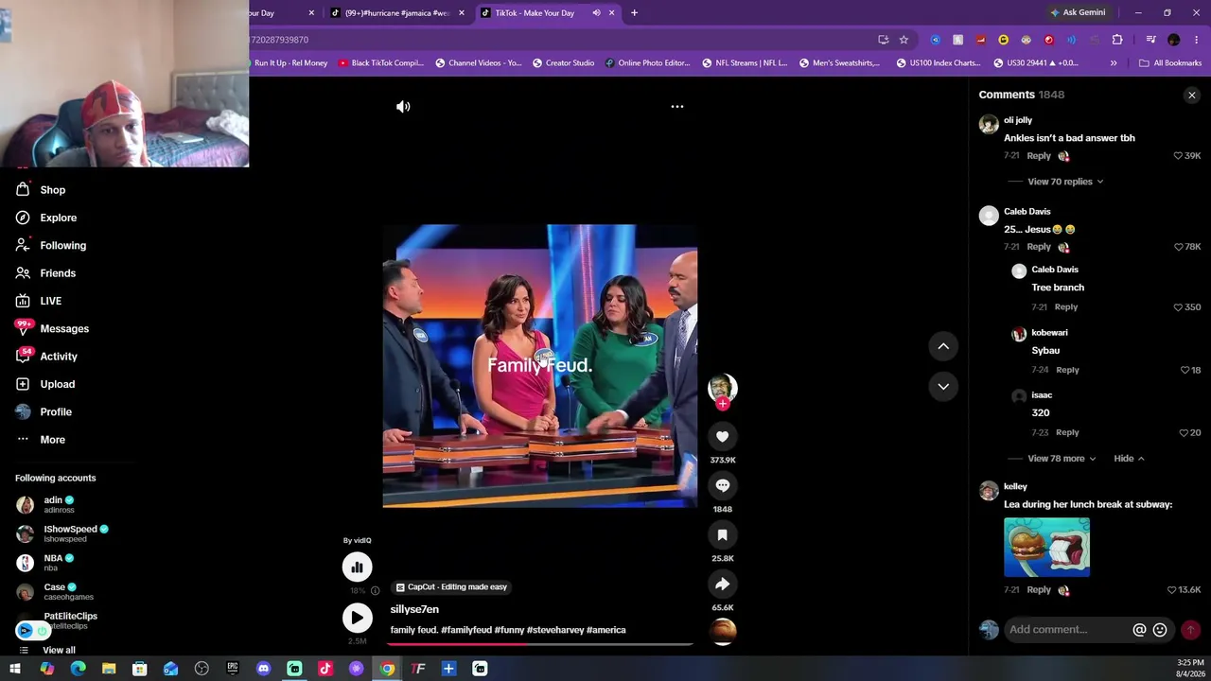This screenshot has width=1211, height=681.
Task: Follow the creator via plus badge
Action: click(723, 404)
